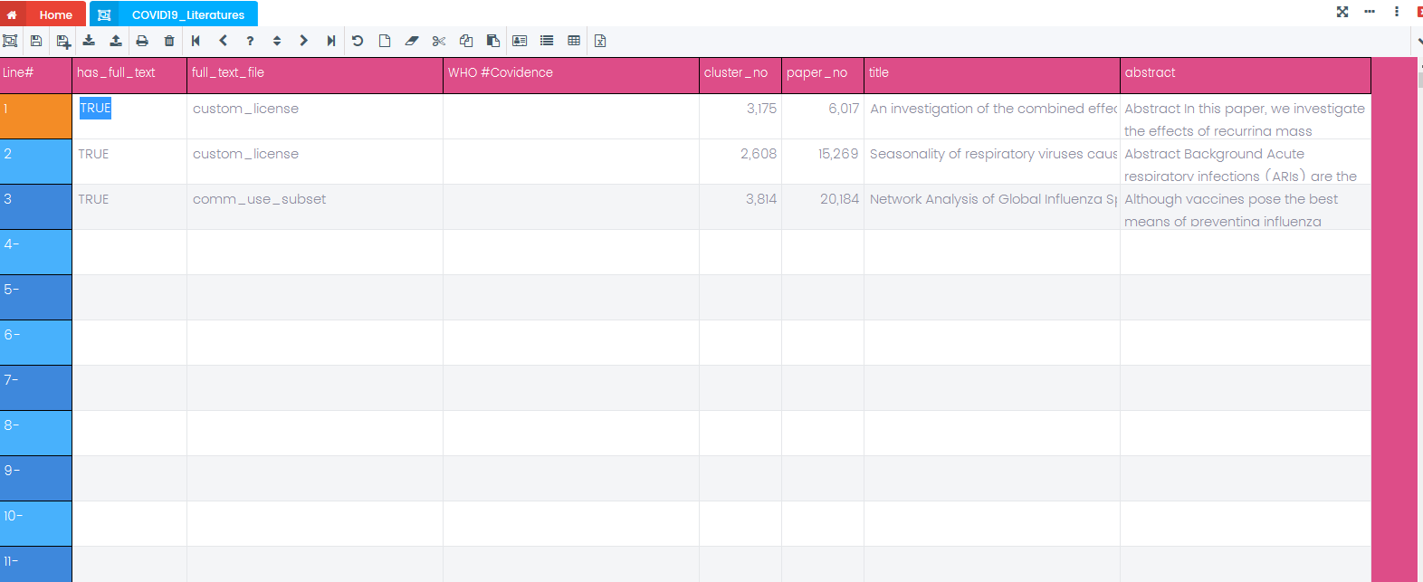Click the up-down sort arrows icon
1423x582 pixels.
pos(277,41)
